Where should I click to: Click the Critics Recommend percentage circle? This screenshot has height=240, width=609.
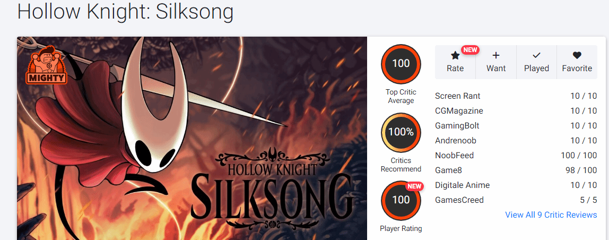pyautogui.click(x=401, y=132)
